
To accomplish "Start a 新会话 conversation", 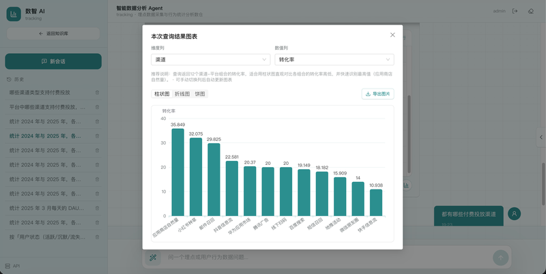I will (53, 61).
